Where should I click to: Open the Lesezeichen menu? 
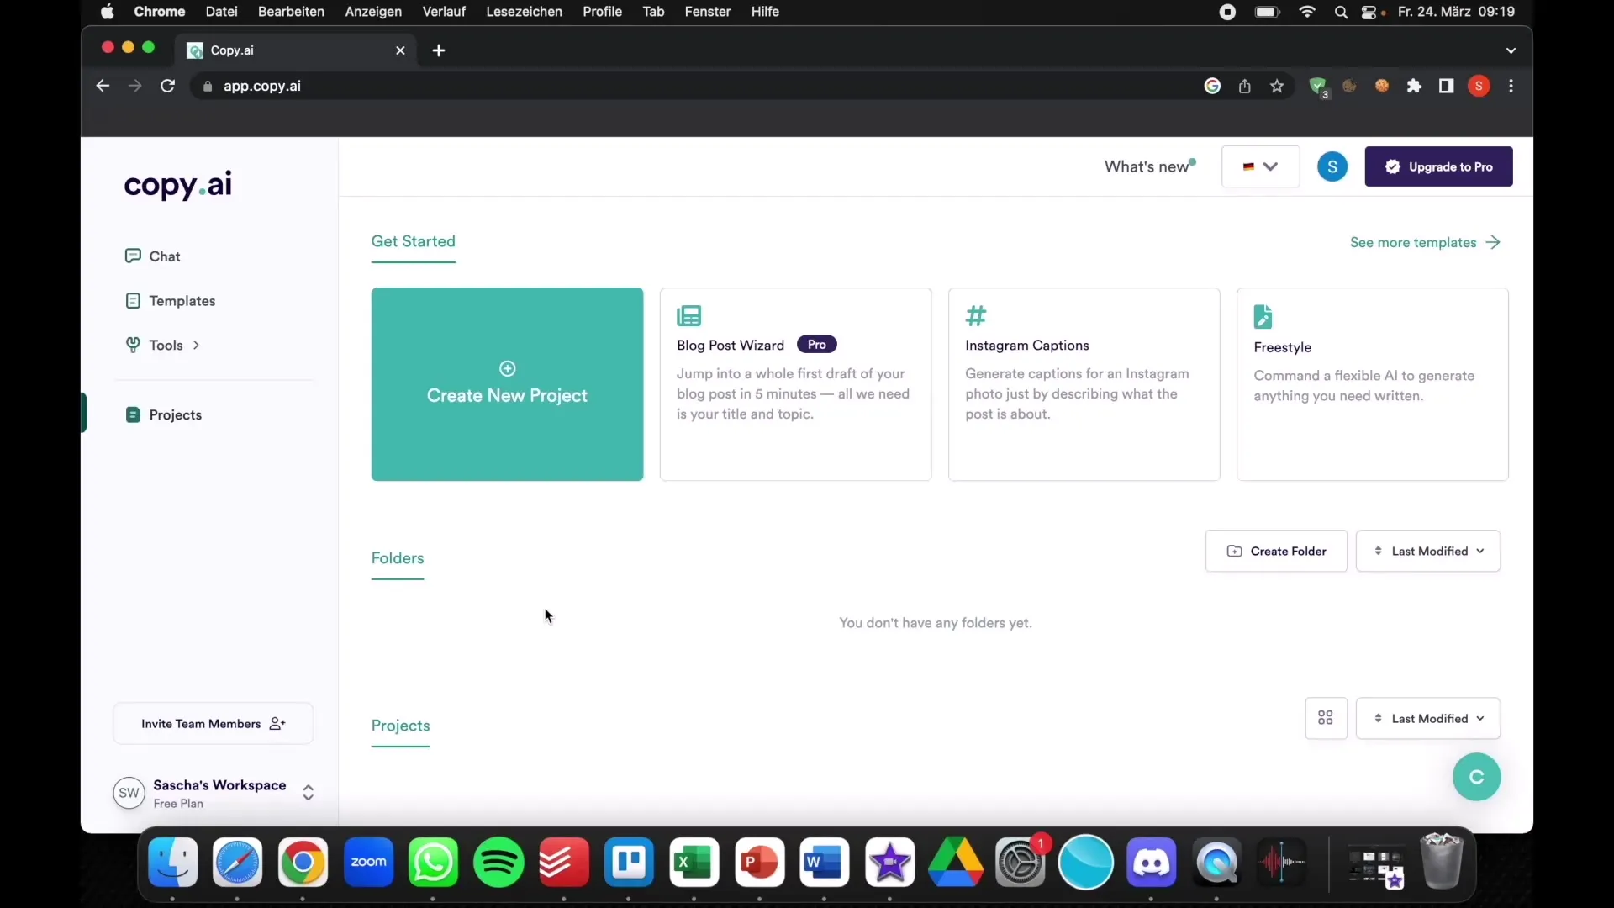524,12
